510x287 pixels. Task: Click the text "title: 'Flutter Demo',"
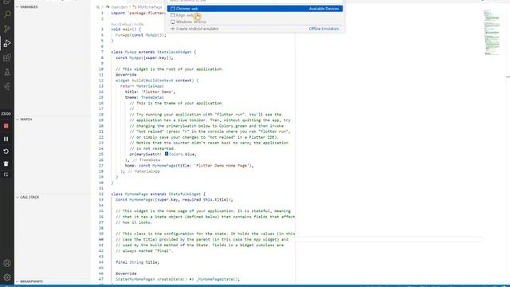click(x=151, y=92)
